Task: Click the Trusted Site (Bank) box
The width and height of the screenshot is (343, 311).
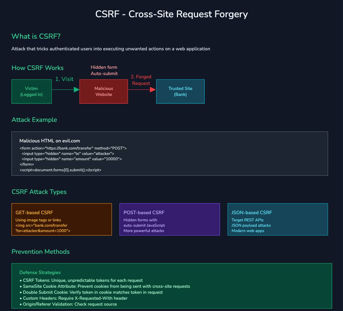Action: [180, 91]
